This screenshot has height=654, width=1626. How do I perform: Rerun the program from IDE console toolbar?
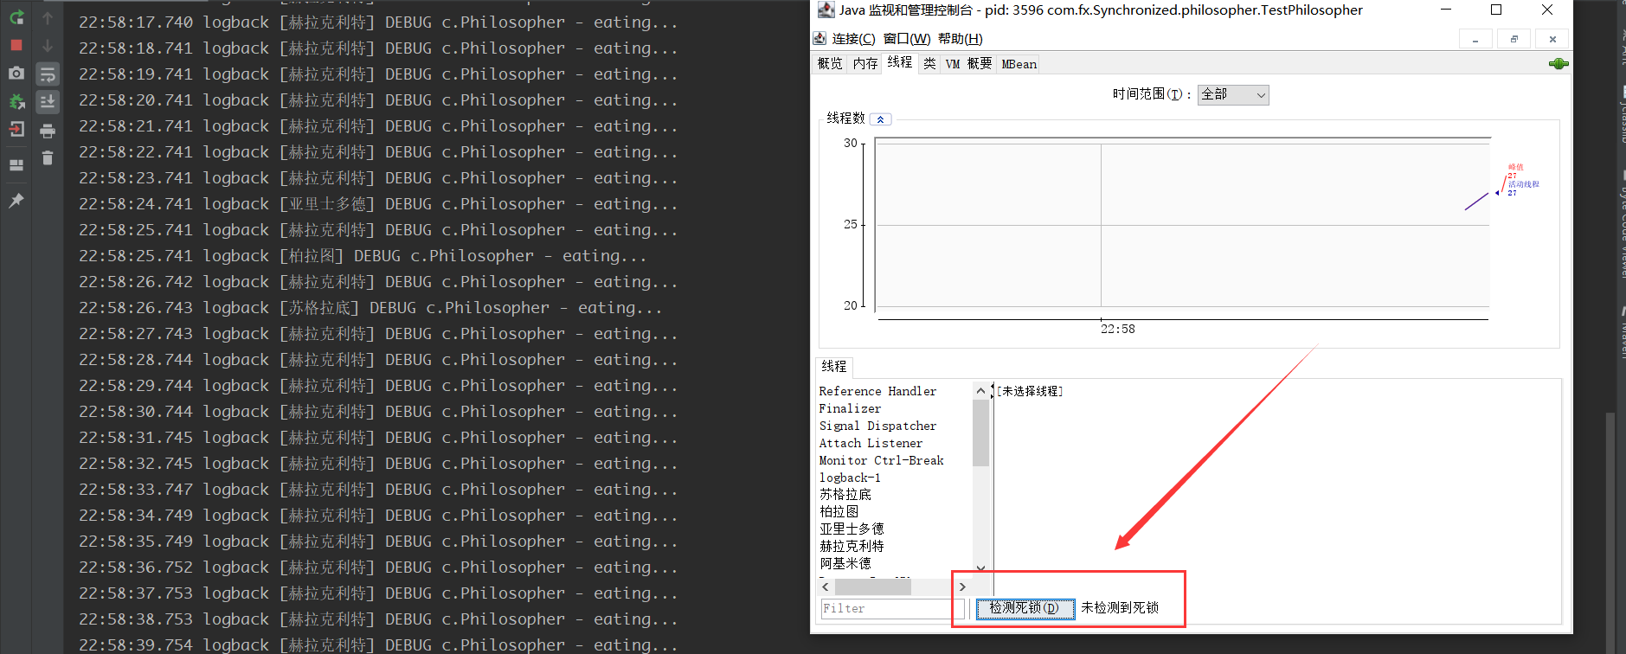click(16, 16)
